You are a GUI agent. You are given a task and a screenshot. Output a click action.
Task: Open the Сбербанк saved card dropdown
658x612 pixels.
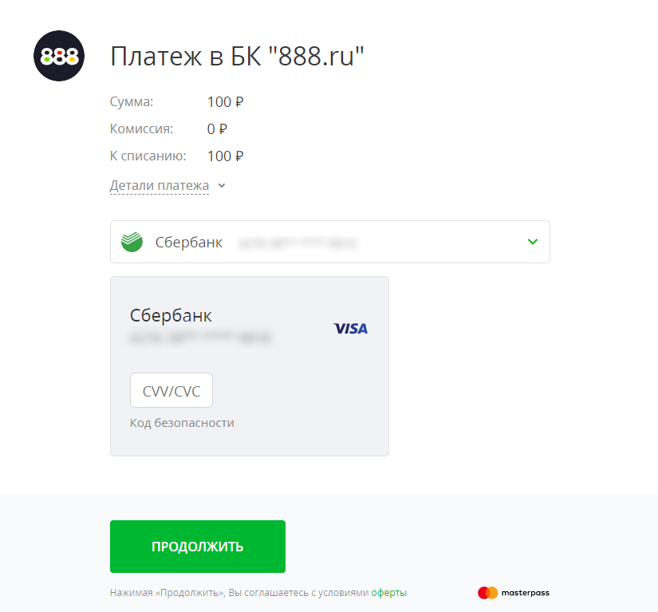330,242
